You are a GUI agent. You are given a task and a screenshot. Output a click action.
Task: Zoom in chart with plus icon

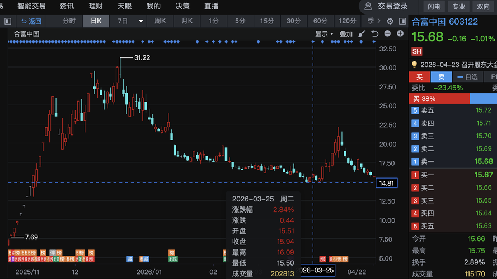[x=400, y=33]
